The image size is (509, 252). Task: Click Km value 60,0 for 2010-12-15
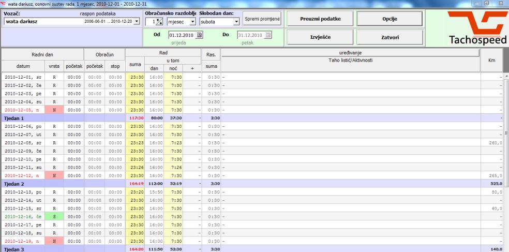[497, 209]
